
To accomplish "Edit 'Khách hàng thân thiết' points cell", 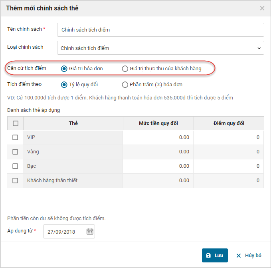I will tap(229, 181).
